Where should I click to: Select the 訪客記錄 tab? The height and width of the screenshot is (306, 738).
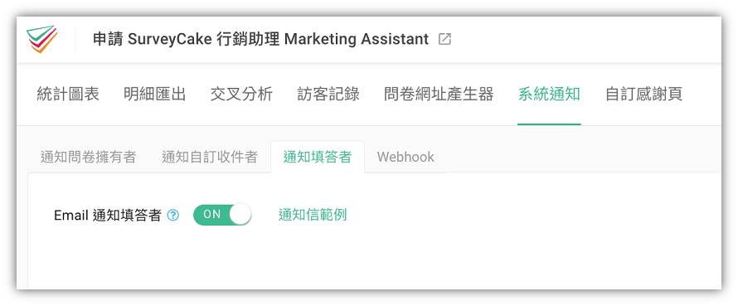(328, 95)
